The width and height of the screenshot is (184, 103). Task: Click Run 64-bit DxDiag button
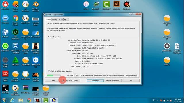(72, 81)
